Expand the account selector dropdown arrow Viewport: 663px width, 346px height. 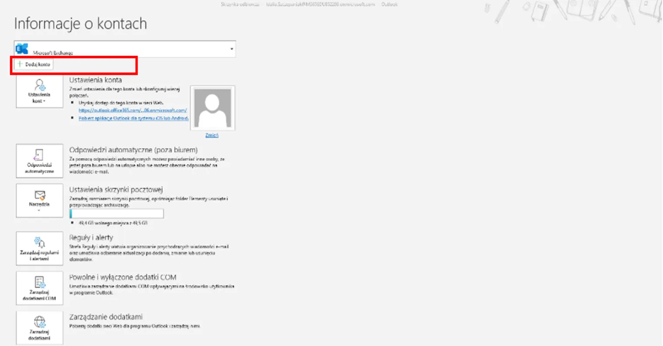[232, 49]
